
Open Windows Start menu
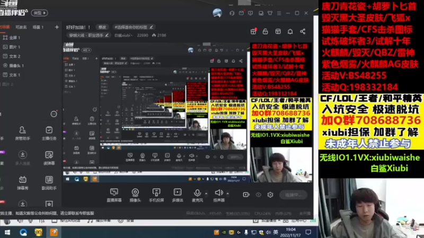7,232
